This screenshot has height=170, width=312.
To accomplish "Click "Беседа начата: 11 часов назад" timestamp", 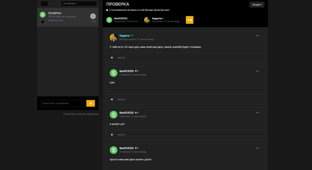I will click(136, 39).
